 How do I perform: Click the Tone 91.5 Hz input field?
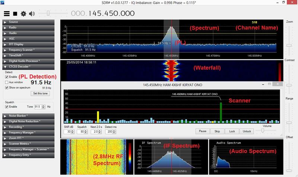click(x=38, y=107)
